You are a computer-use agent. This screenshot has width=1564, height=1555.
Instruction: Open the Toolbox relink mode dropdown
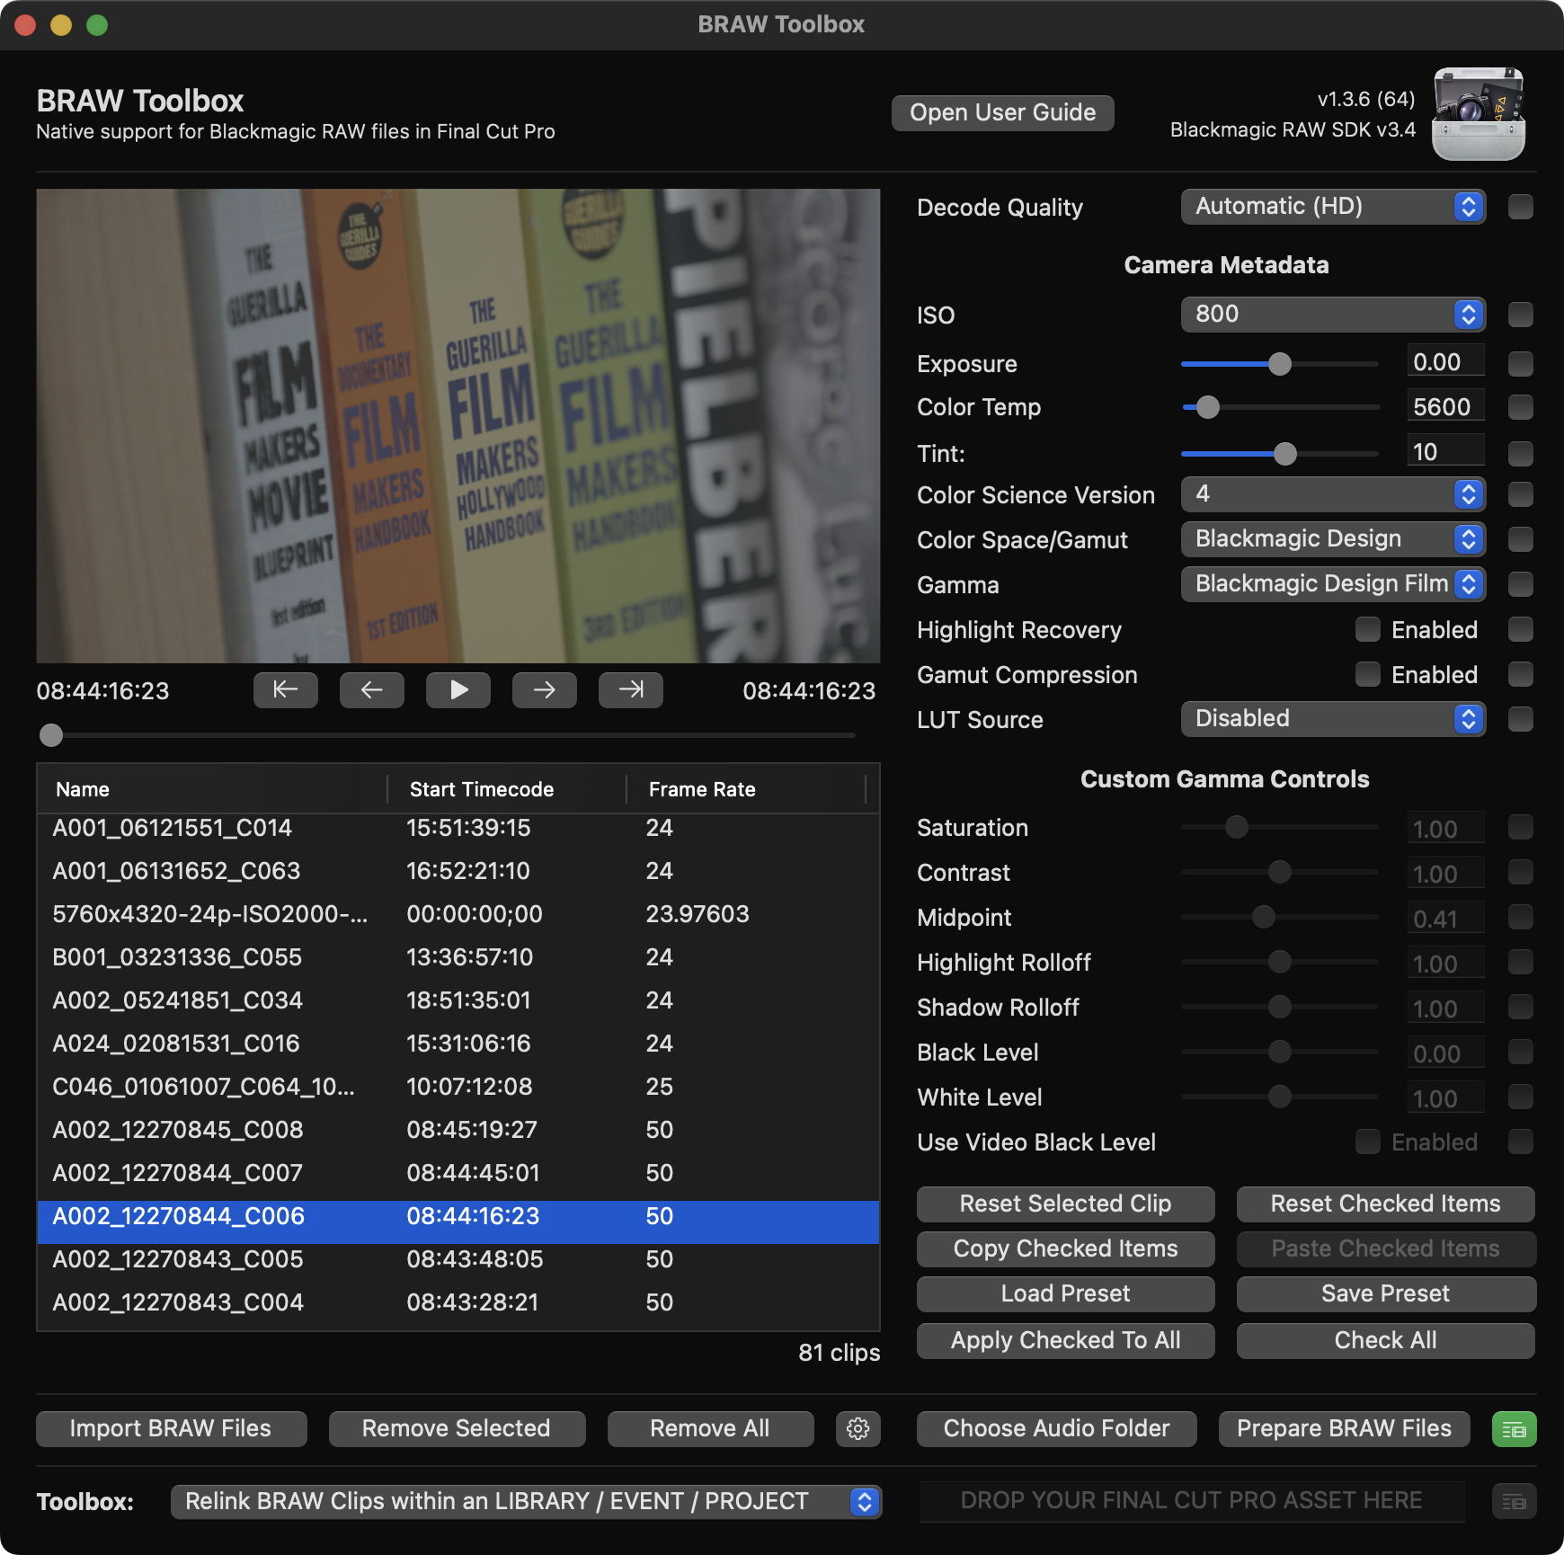[526, 1501]
